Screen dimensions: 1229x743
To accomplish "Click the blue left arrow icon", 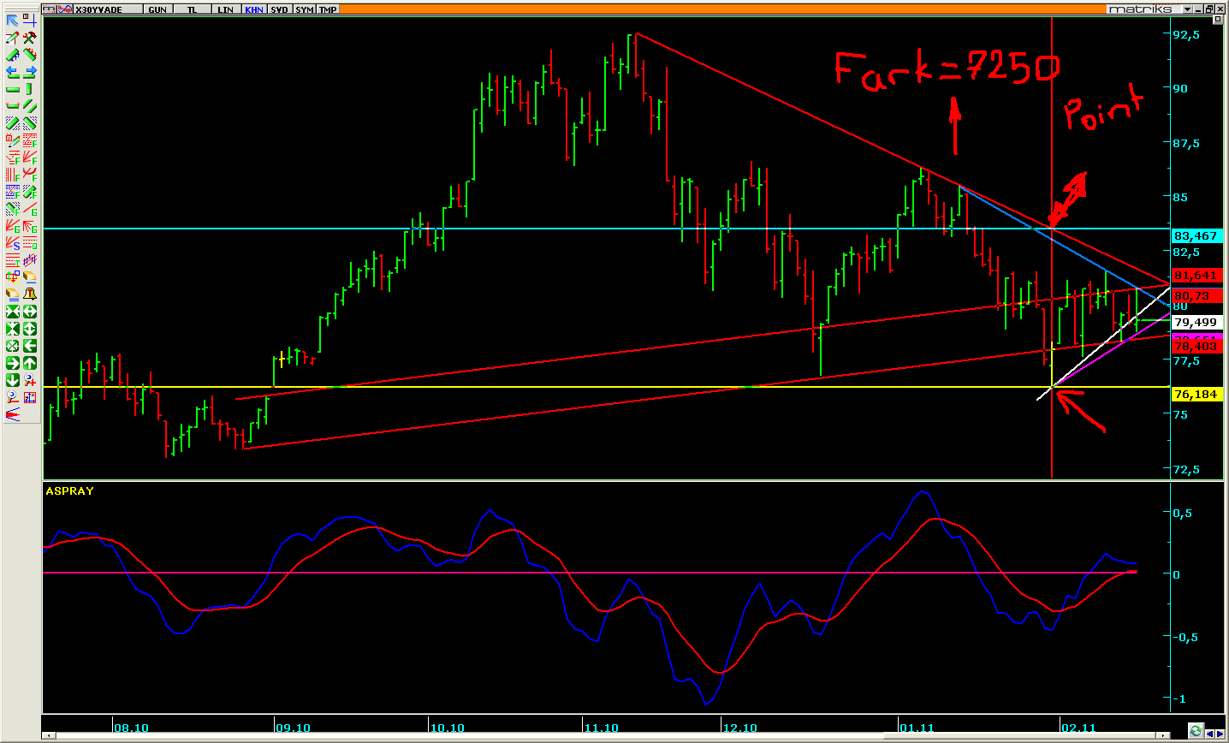I will coord(13,72).
